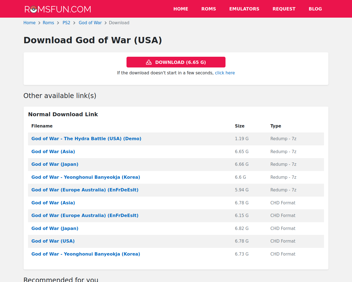Screen dimensions: 352x282
Task: Click 'Redump - 7z' in Hydra Battle row
Action: point(283,139)
